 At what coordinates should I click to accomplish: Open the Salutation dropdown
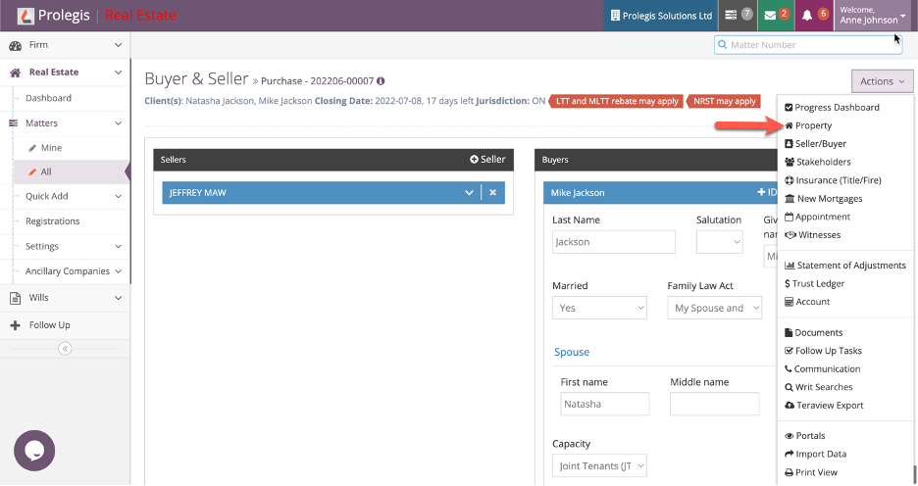(719, 242)
